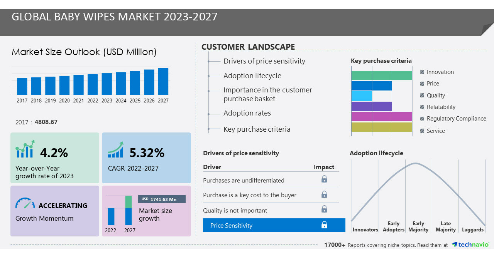Expand the Adoption lifecycle list entry
The width and height of the screenshot is (494, 258).
[x=252, y=76]
